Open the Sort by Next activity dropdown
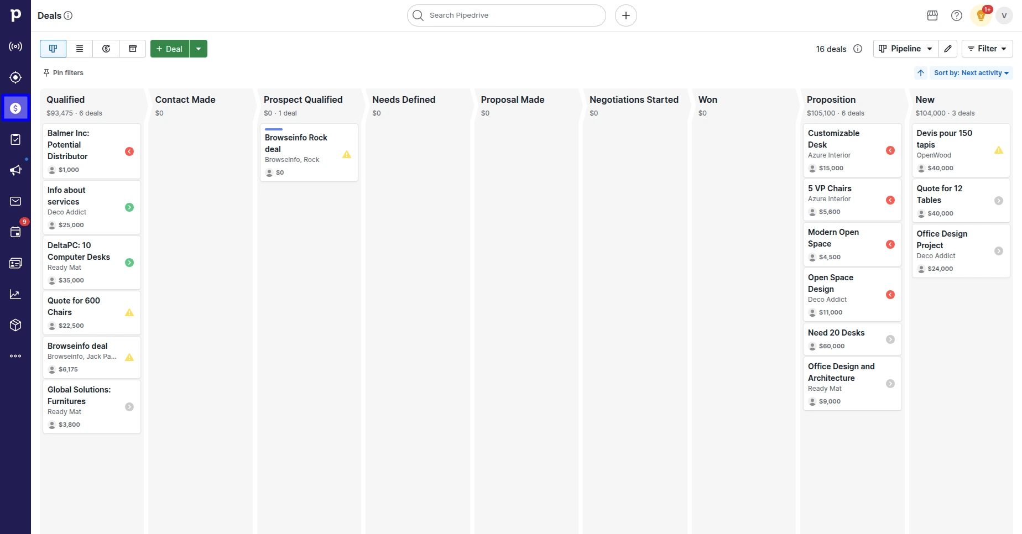Screen dimensions: 1022x534 coord(971,73)
